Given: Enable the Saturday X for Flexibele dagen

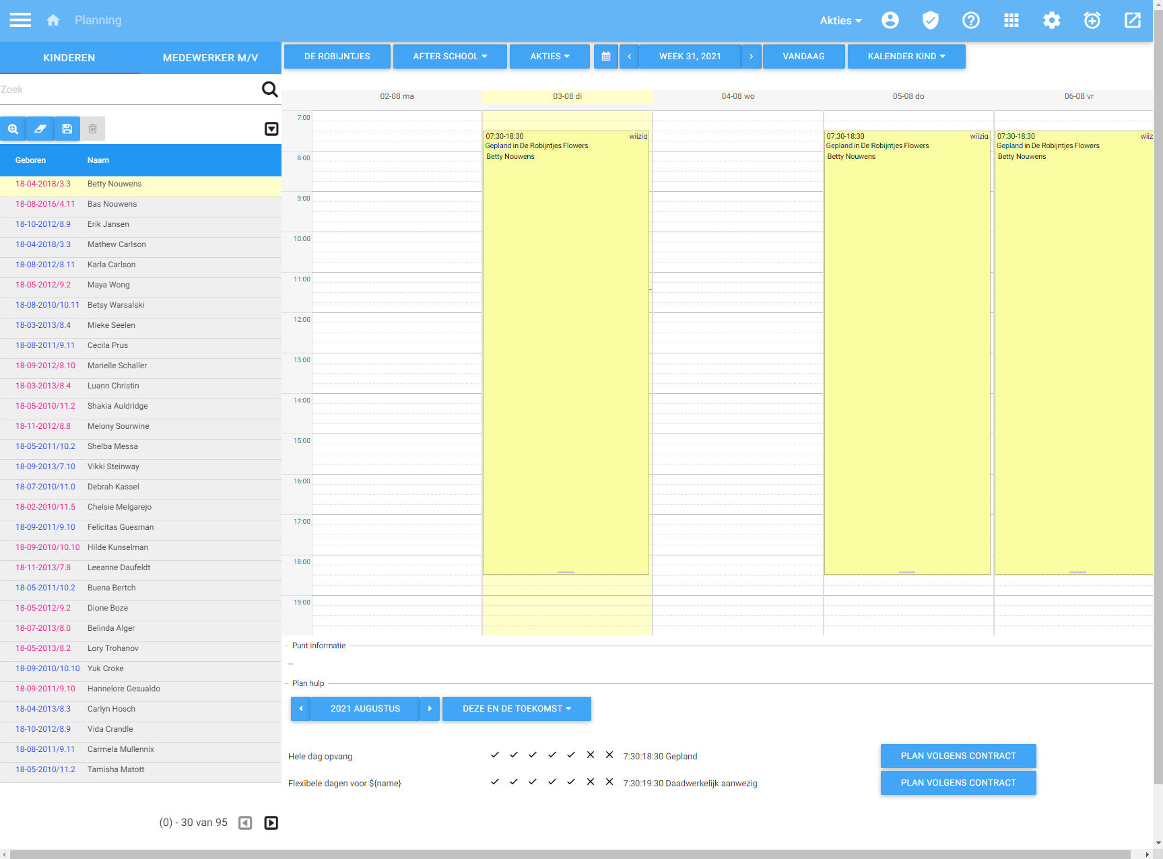Looking at the screenshot, I should pyautogui.click(x=591, y=782).
